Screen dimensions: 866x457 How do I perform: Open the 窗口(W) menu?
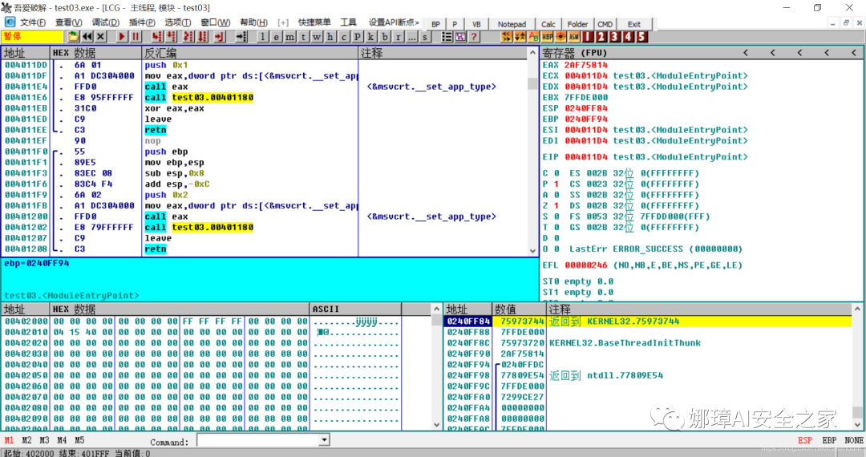click(216, 22)
